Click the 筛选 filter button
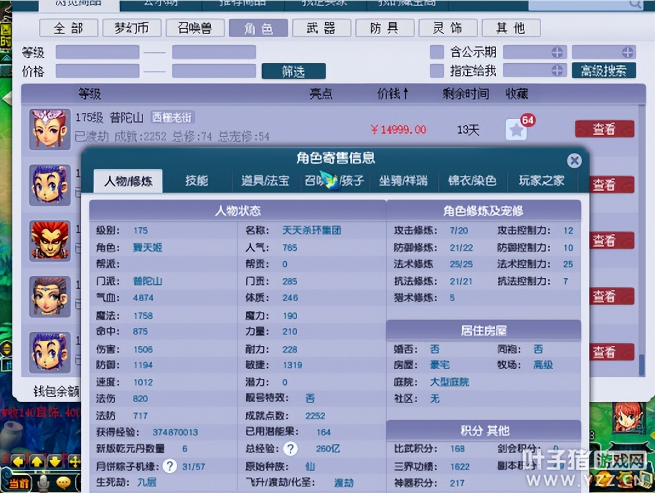The image size is (655, 493). (294, 71)
